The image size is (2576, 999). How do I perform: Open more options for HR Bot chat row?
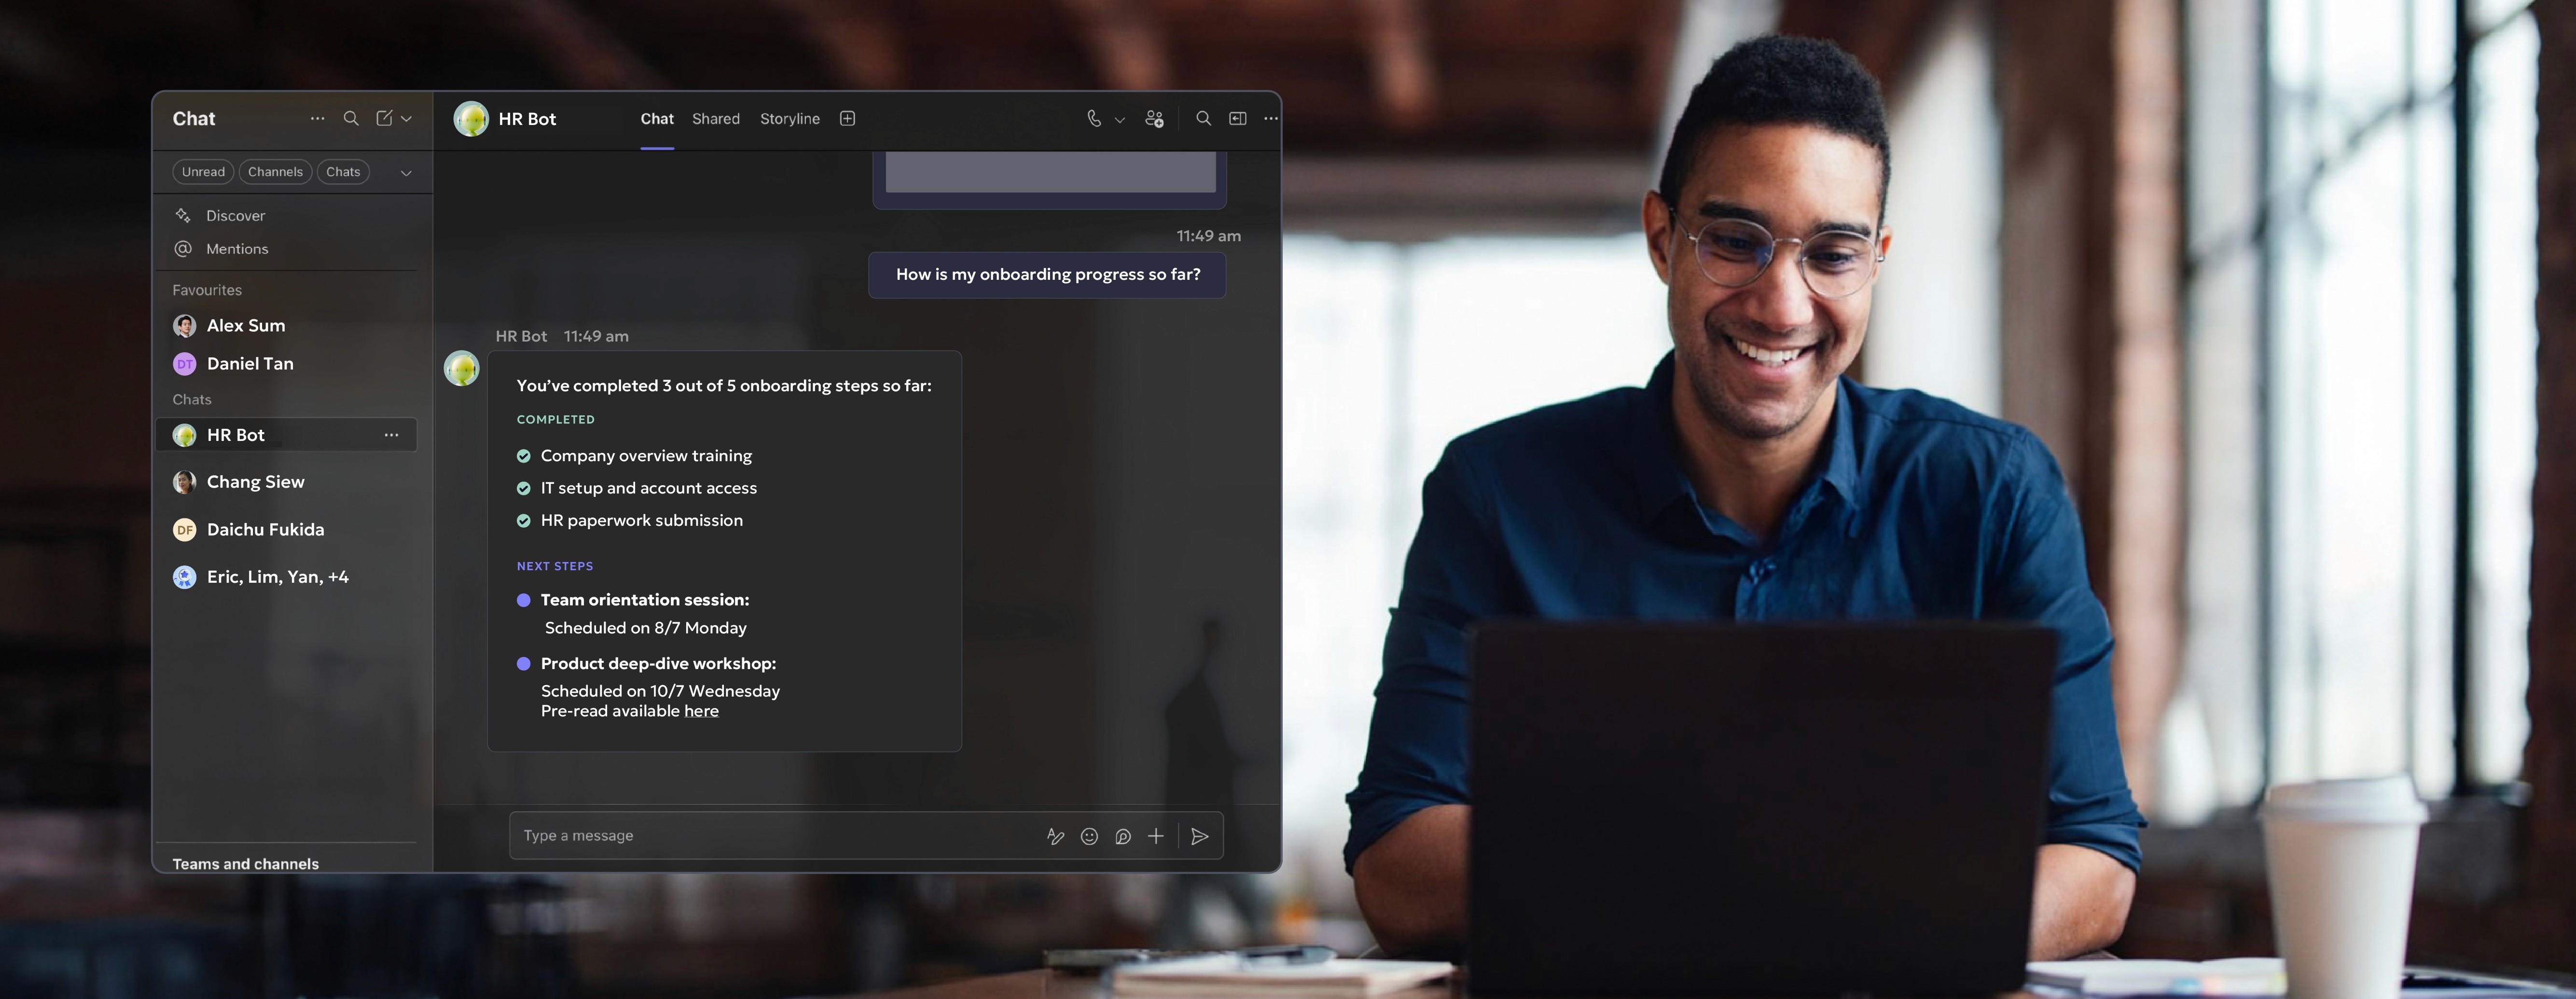pyautogui.click(x=392, y=435)
